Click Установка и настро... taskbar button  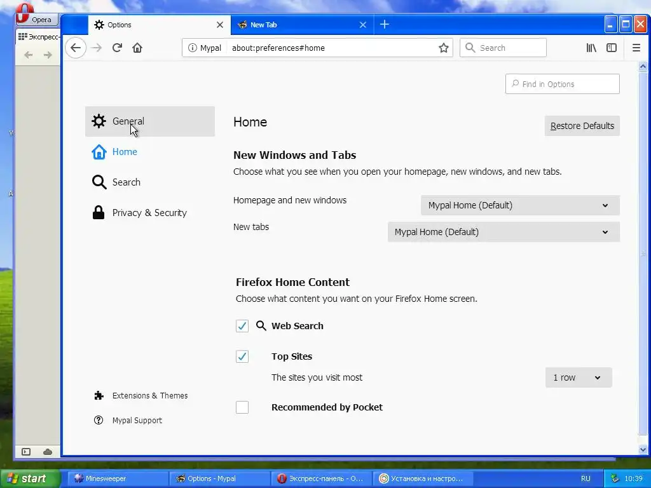(x=423, y=478)
